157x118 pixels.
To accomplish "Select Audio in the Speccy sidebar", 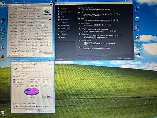I will (x=63, y=31).
